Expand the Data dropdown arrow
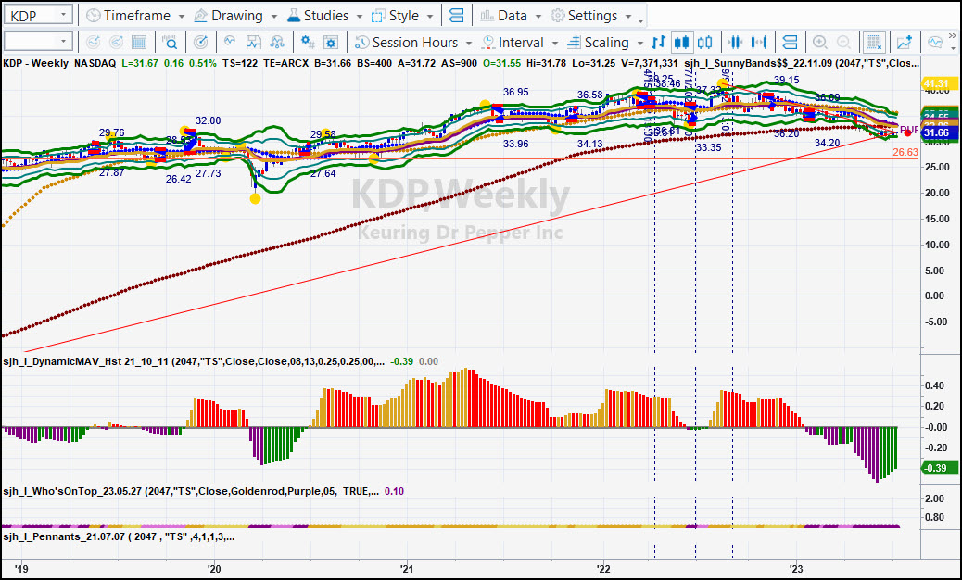Screen dimensions: 962x580 [x=538, y=17]
